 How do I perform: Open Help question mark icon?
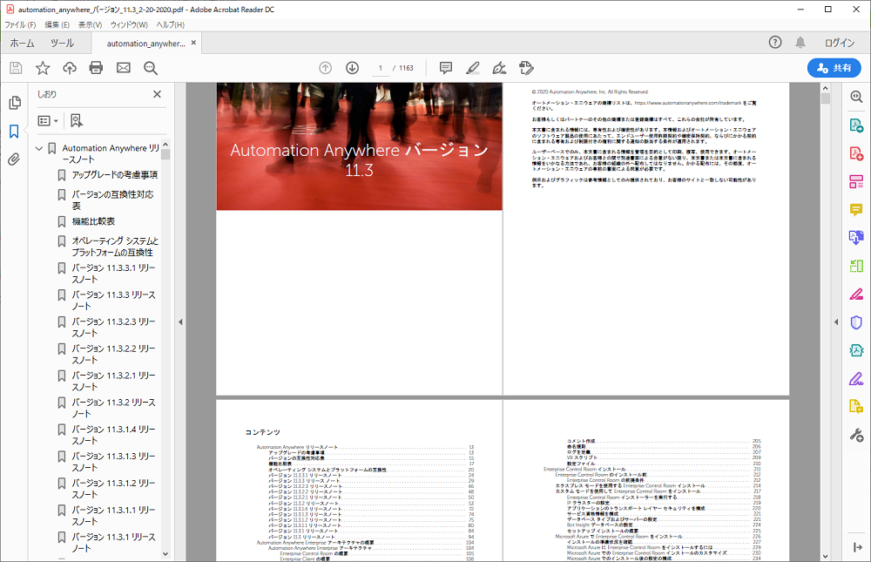[x=775, y=42]
